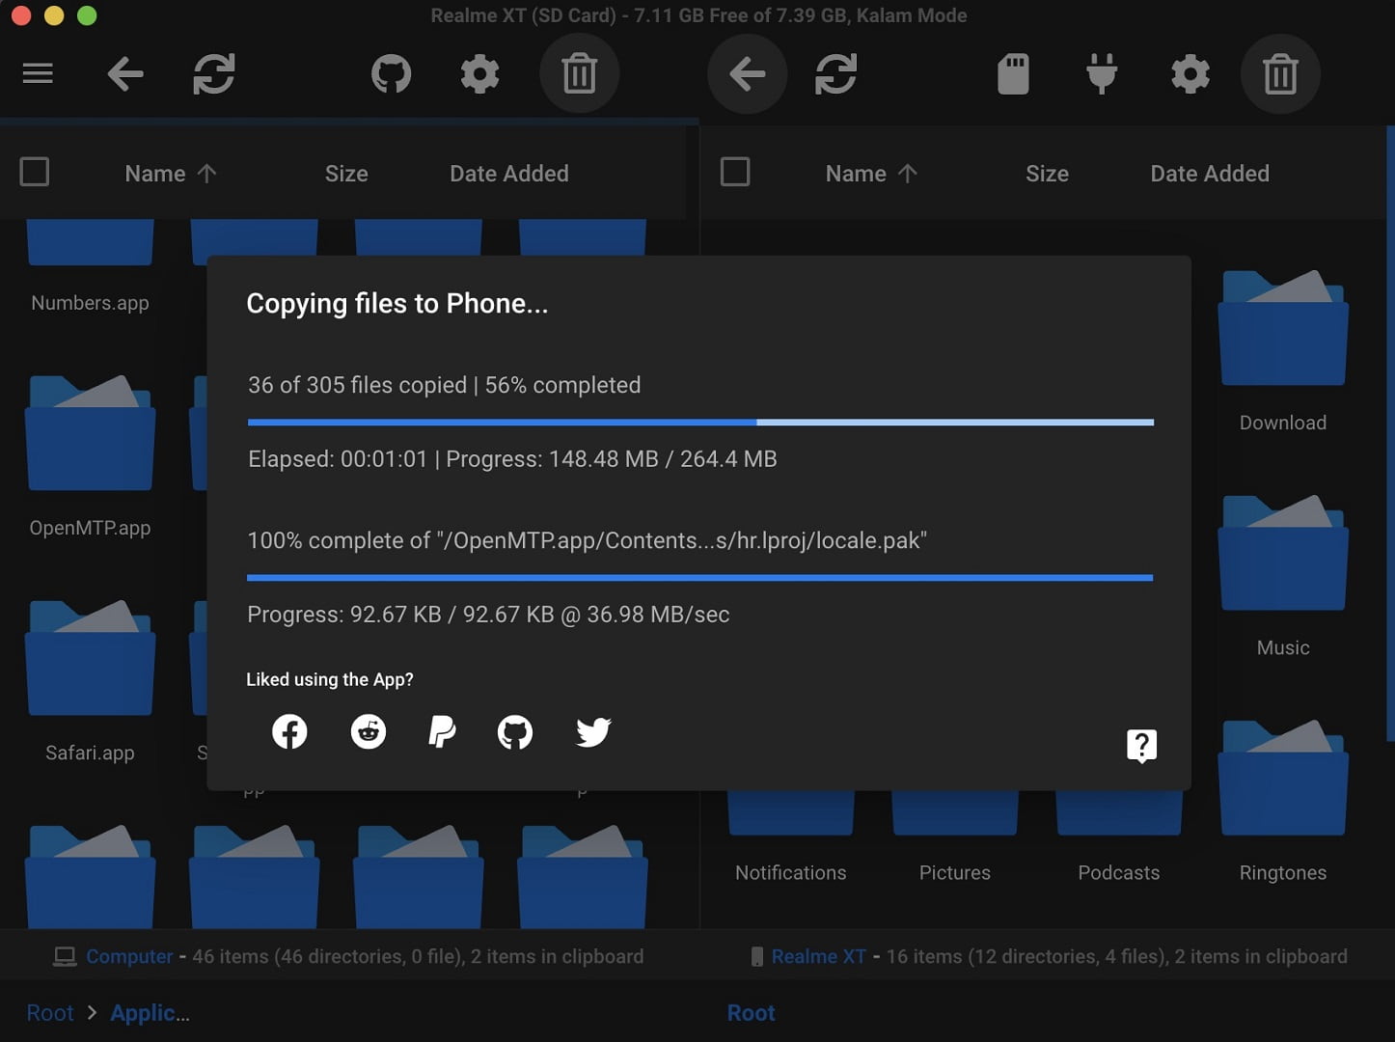Image resolution: width=1395 pixels, height=1042 pixels.
Task: Refresh the left computer pane
Action: pyautogui.click(x=214, y=73)
